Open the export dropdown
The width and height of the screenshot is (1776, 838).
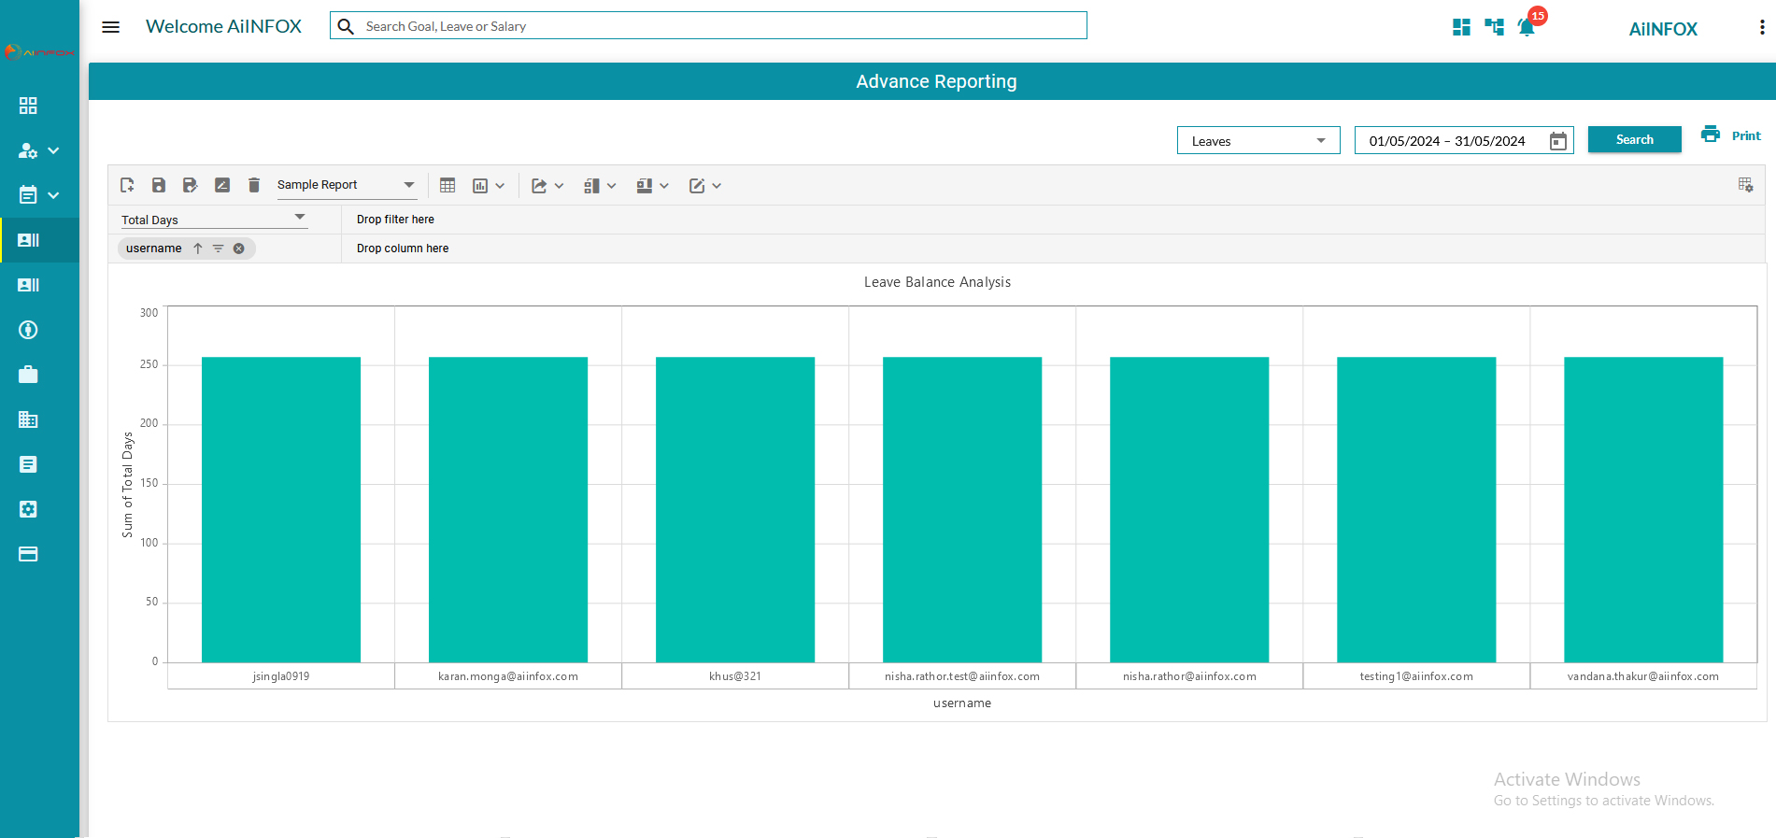(x=547, y=186)
